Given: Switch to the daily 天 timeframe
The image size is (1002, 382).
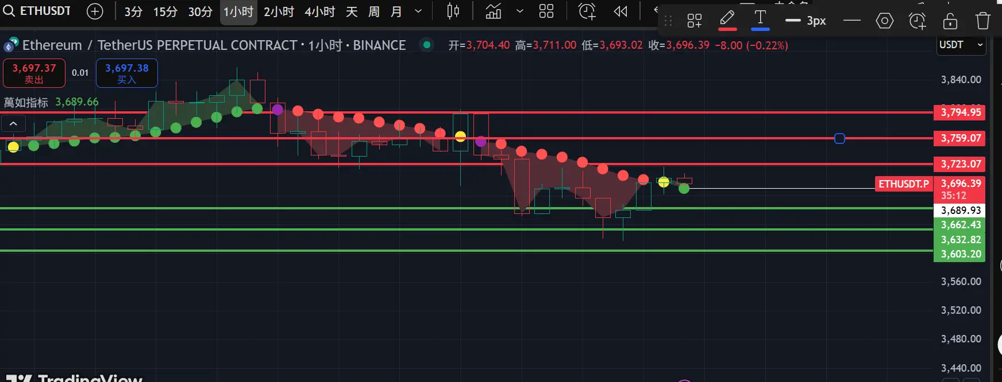Looking at the screenshot, I should (x=352, y=11).
